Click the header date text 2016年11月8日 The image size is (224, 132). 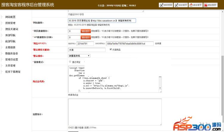coord(114,6)
